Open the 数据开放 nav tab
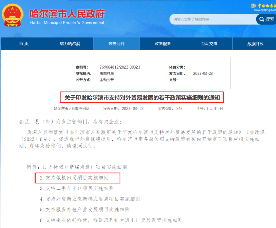Viewport: 276px width, 228px height. 255,44
